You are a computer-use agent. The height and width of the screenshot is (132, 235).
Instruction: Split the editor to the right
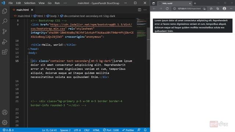coord(140,10)
